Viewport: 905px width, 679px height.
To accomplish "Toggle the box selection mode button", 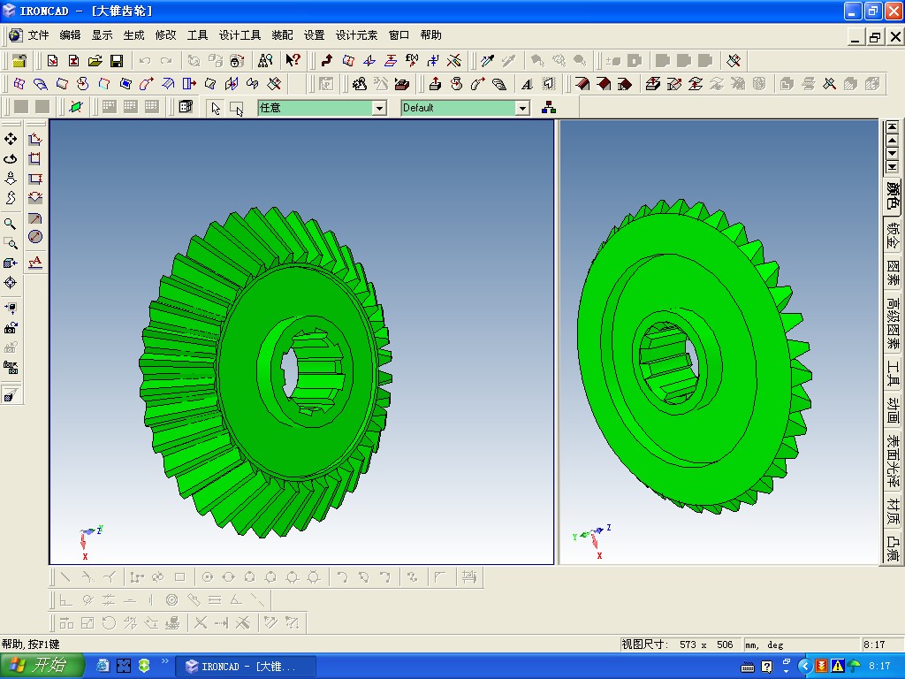I will (237, 107).
